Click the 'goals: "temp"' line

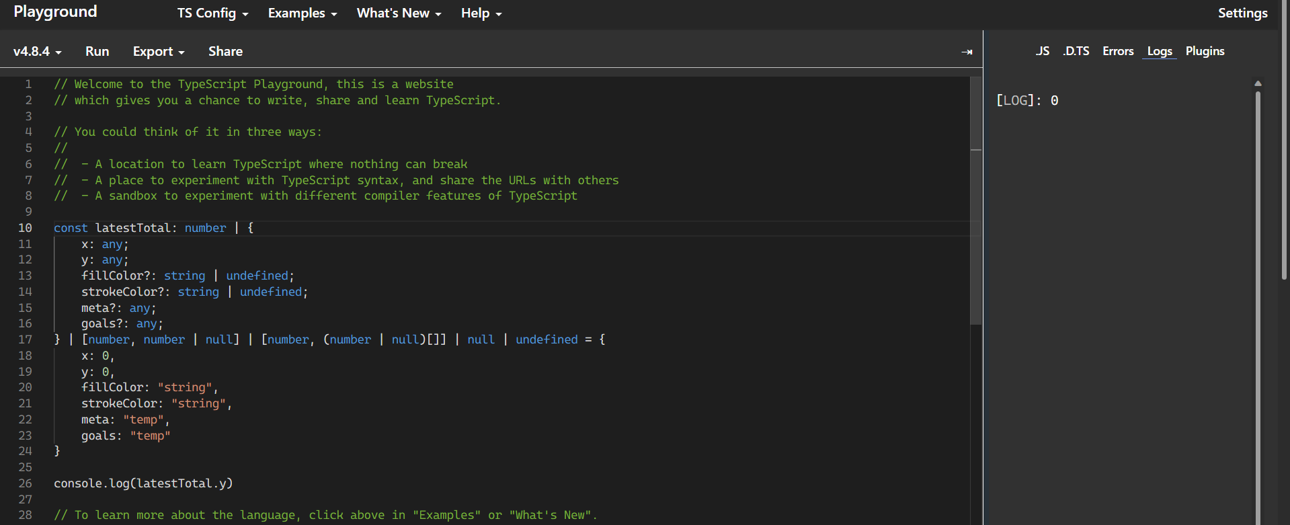click(x=126, y=436)
